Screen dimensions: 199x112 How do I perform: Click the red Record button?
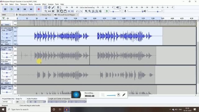[x=39, y=9]
